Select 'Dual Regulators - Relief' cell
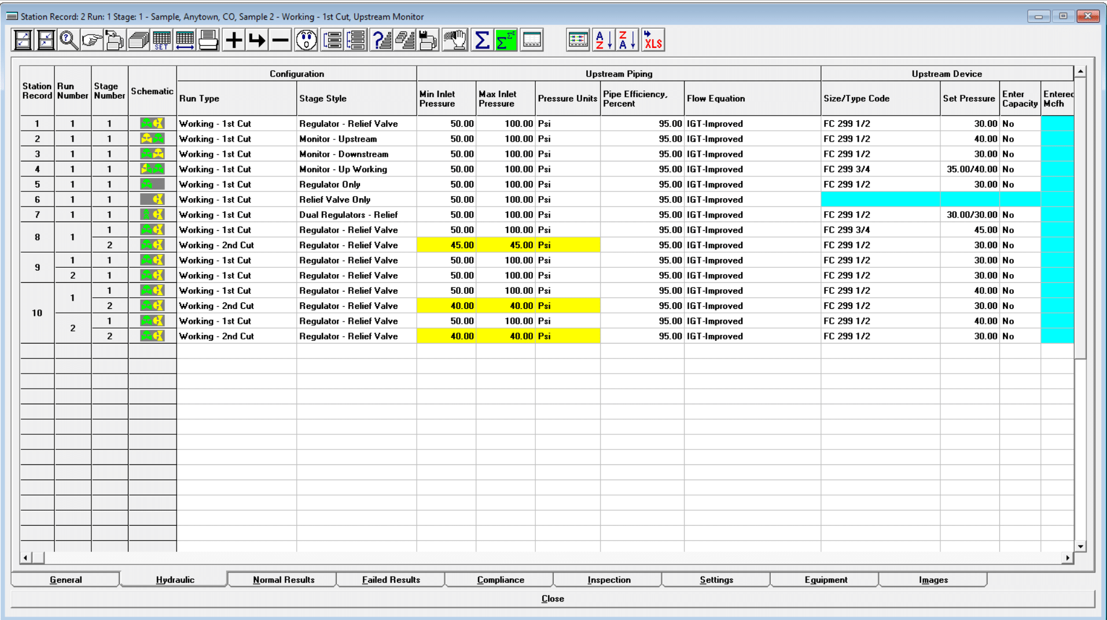 coord(356,215)
